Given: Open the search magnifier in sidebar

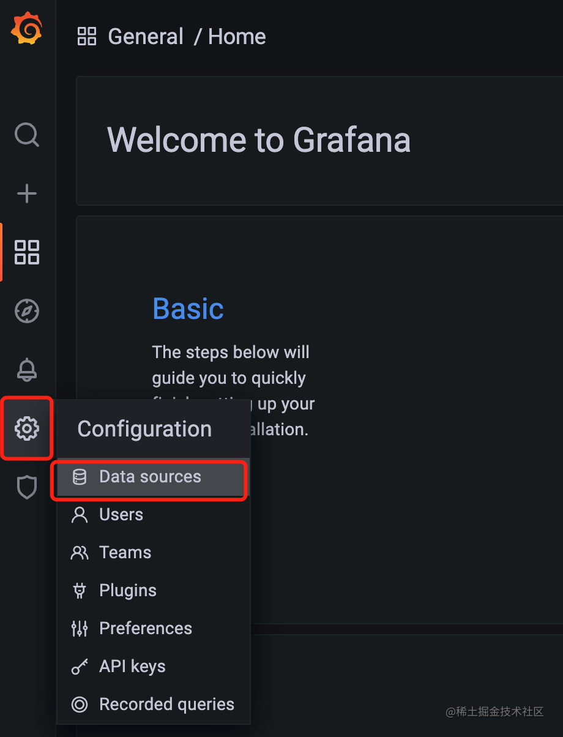Looking at the screenshot, I should pos(27,135).
